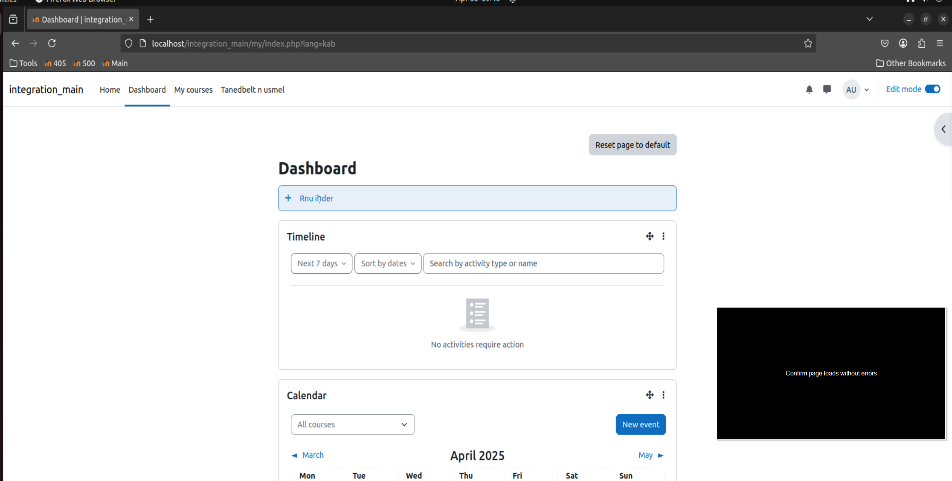Click No activities require action text
952x481 pixels.
[477, 345]
